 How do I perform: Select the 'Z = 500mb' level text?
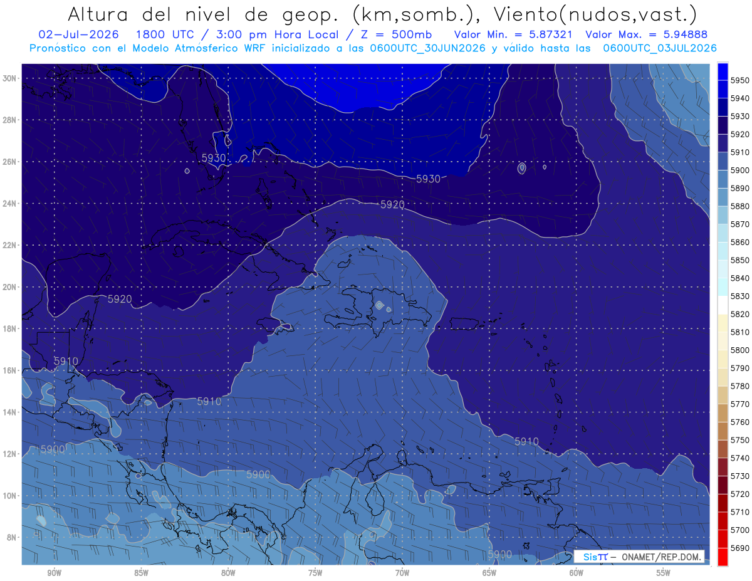(x=393, y=34)
